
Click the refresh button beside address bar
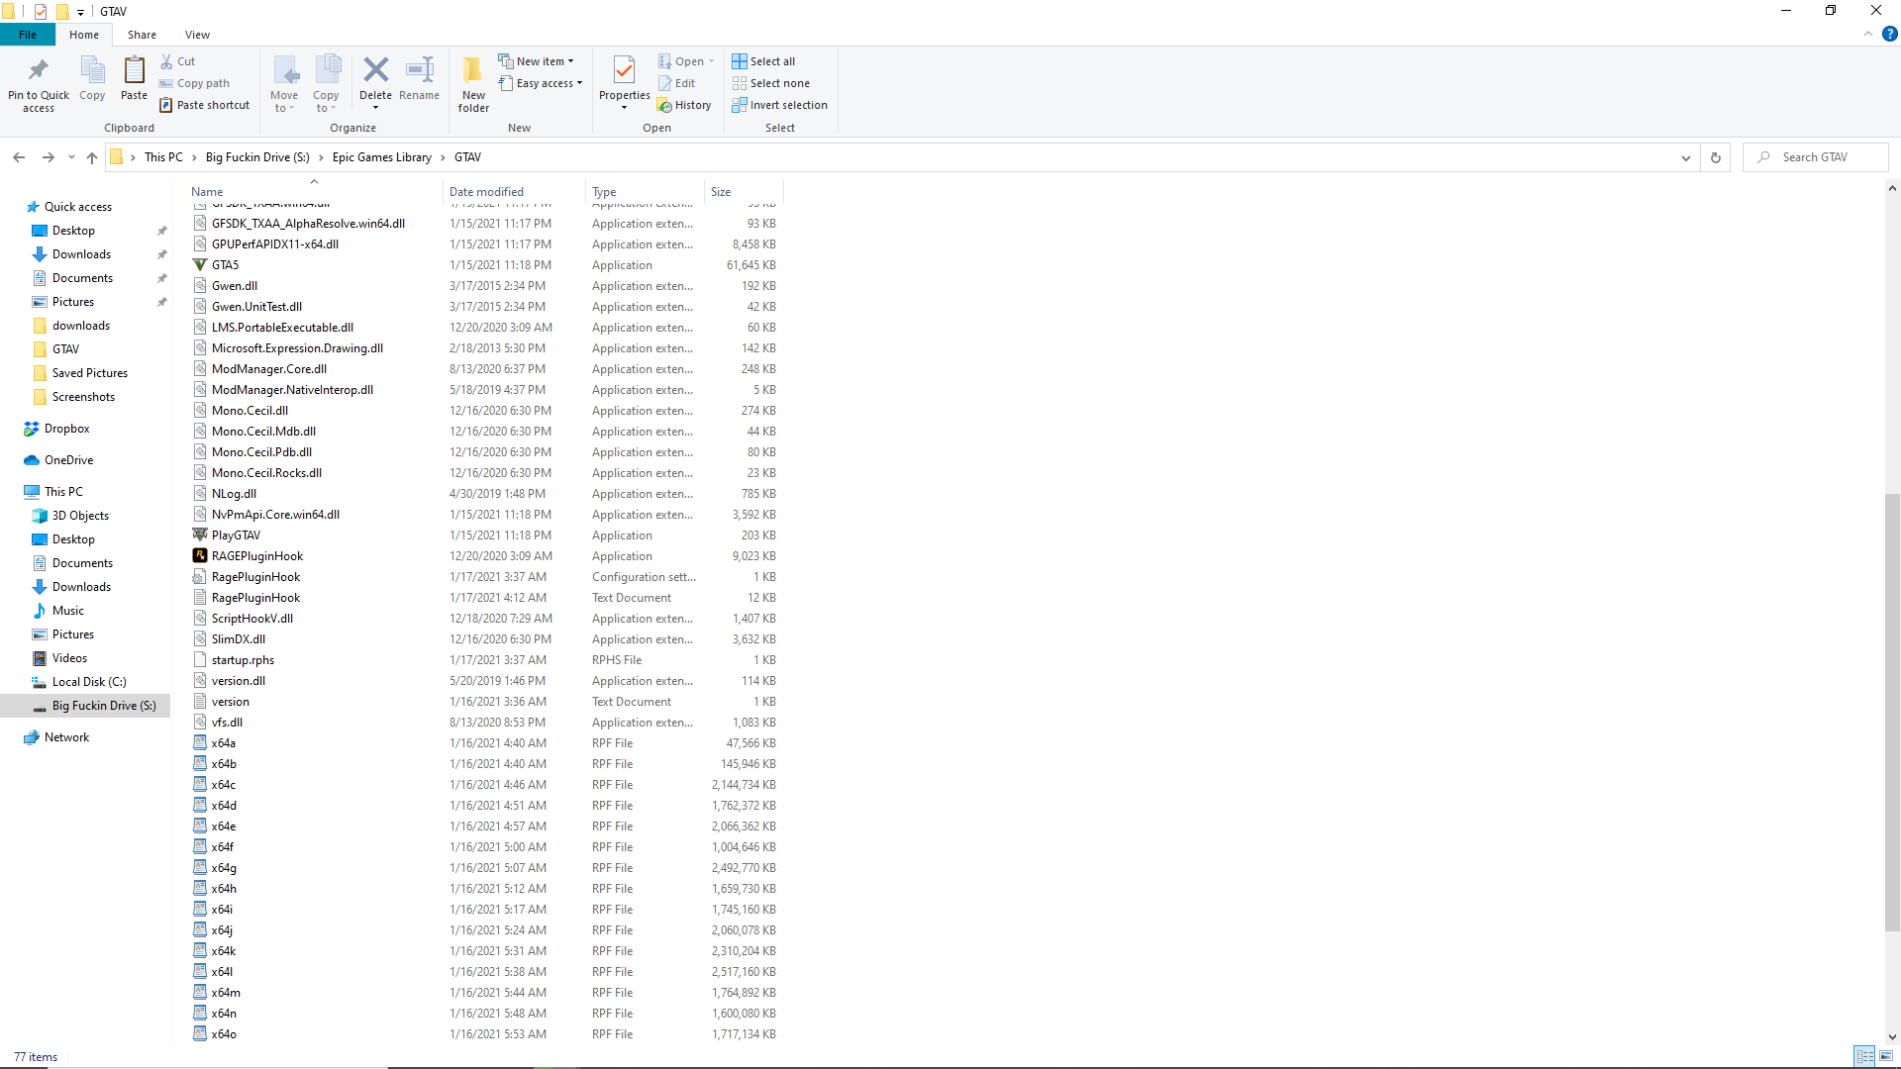click(1716, 157)
